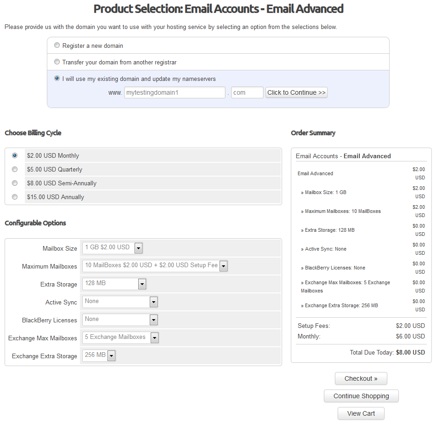Click the com TLD input field
Screen dimensions: 436x424
247,92
